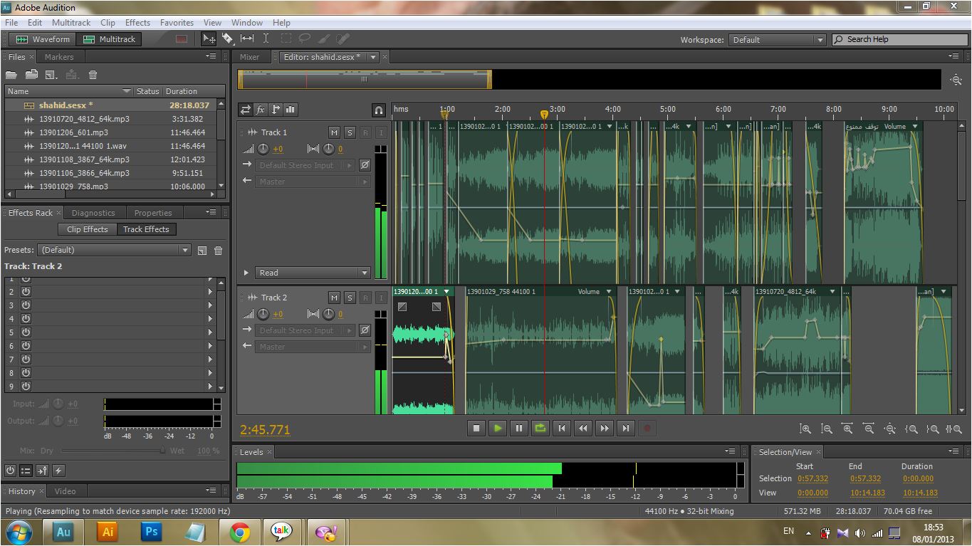Toggle power for effect slot 5
Viewport: 972px width, 546px height.
coord(26,332)
